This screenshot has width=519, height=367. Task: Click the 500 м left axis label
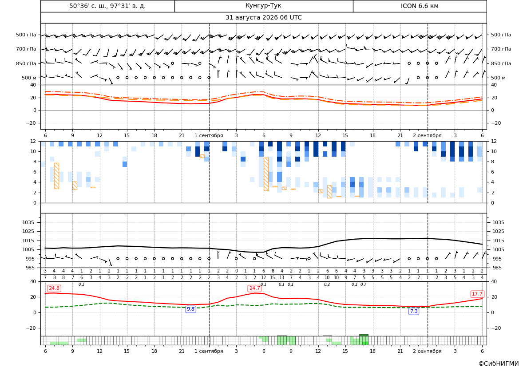pos(29,78)
